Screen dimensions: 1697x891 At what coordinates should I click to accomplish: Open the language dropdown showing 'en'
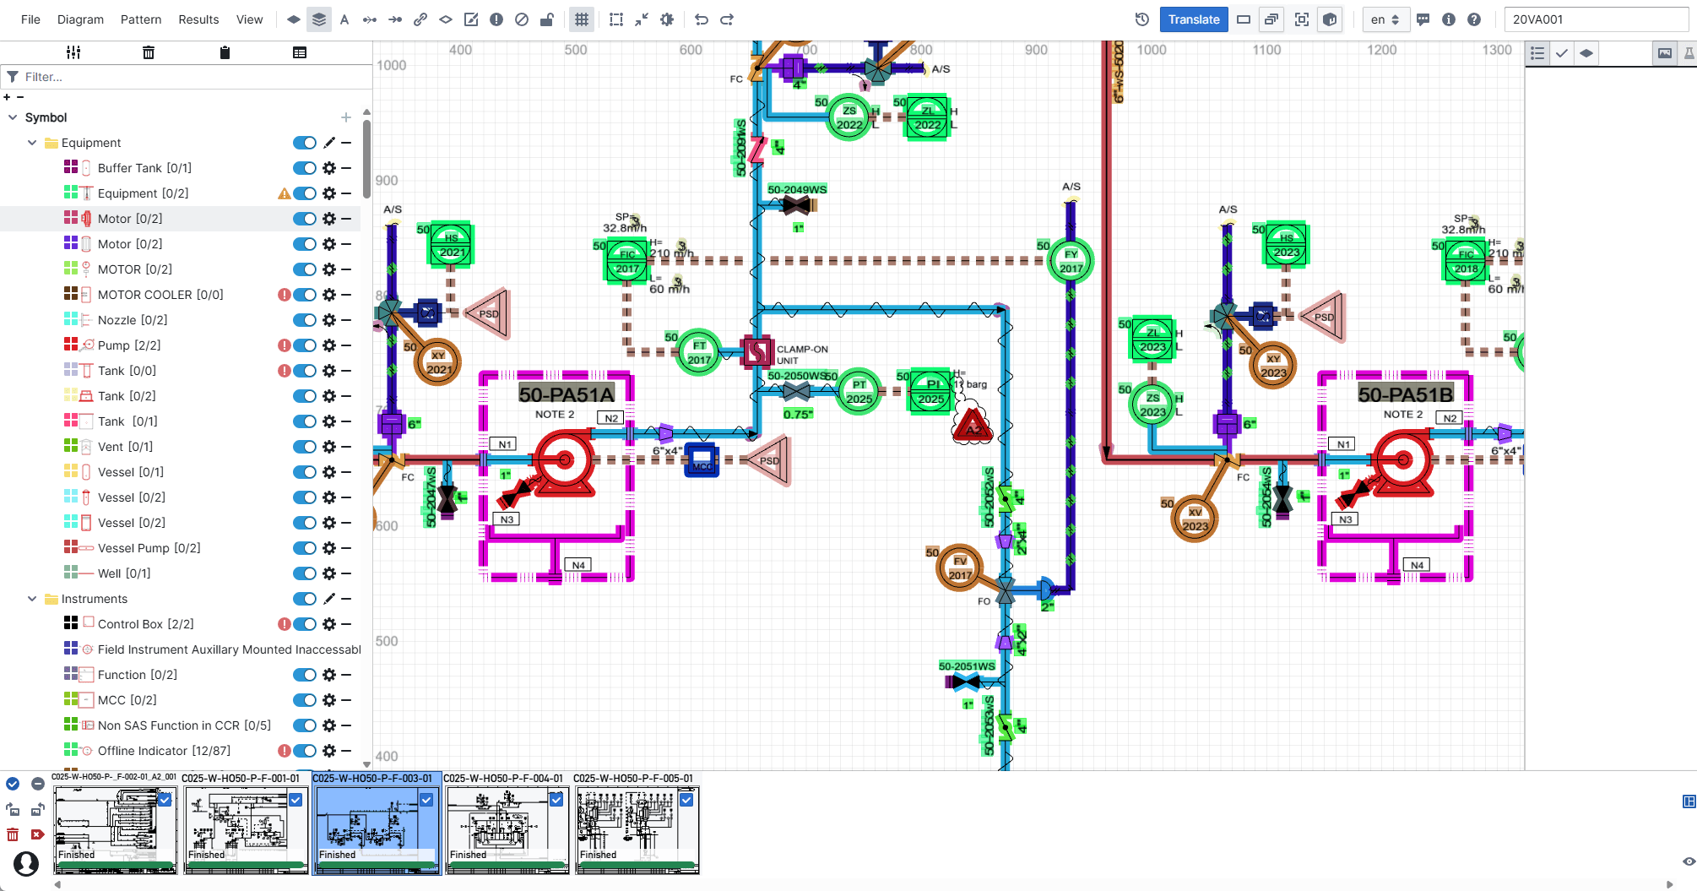pos(1385,19)
